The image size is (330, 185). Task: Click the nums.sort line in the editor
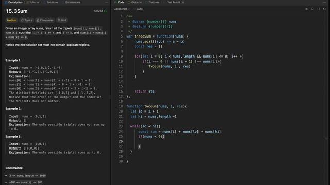pyautogui.click(x=159, y=41)
